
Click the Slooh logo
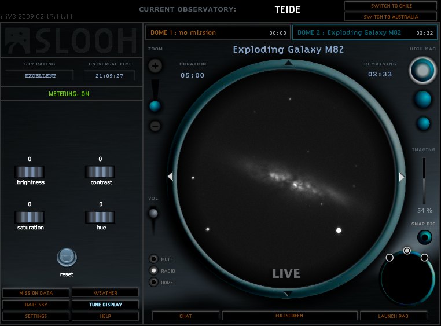[71, 41]
